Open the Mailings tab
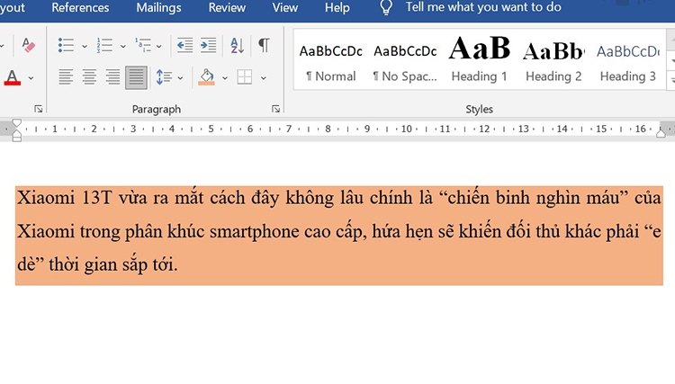 (158, 8)
